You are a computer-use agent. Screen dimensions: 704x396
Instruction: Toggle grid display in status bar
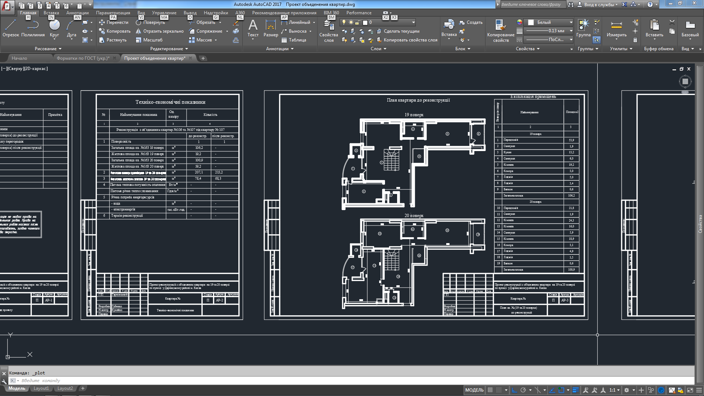(x=490, y=390)
